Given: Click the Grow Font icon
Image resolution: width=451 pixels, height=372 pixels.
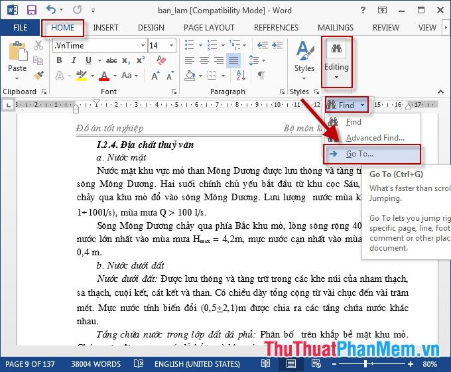Looking at the screenshot, I should 155,76.
